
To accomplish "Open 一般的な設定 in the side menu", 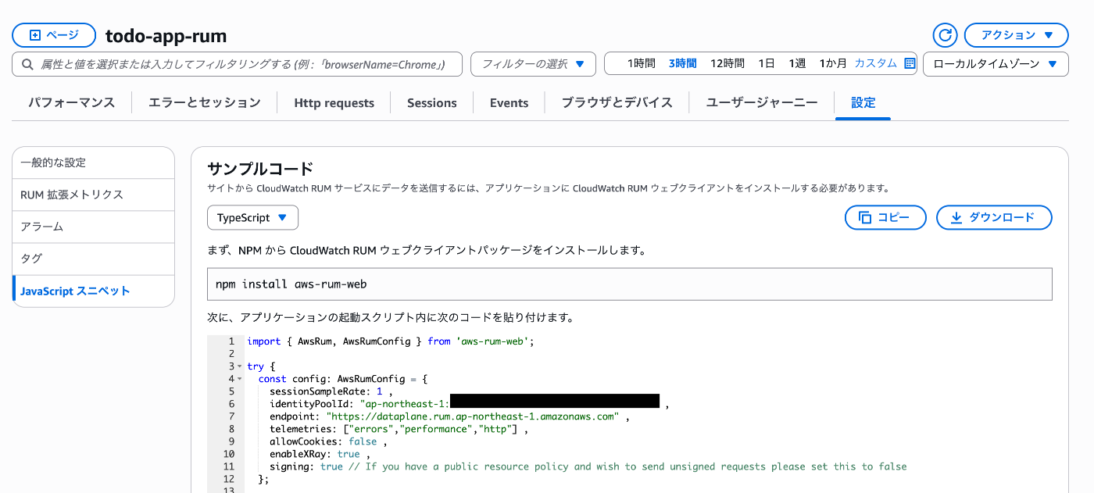I will tap(94, 163).
